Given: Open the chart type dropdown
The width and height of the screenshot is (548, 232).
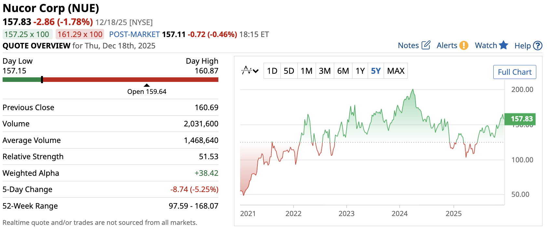Looking at the screenshot, I should 250,71.
